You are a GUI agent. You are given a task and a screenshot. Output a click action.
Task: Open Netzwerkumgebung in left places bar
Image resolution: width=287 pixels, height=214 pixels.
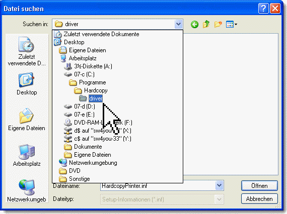27,191
